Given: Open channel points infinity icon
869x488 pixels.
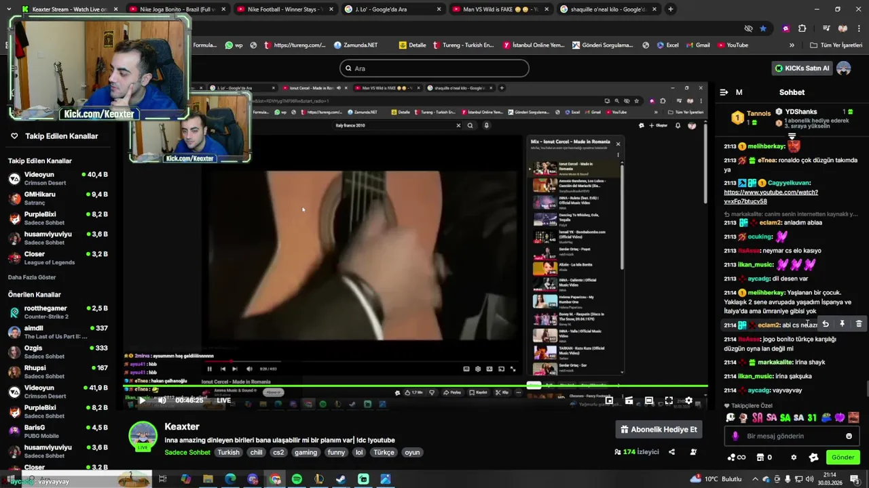Looking at the screenshot, I should coord(736,457).
